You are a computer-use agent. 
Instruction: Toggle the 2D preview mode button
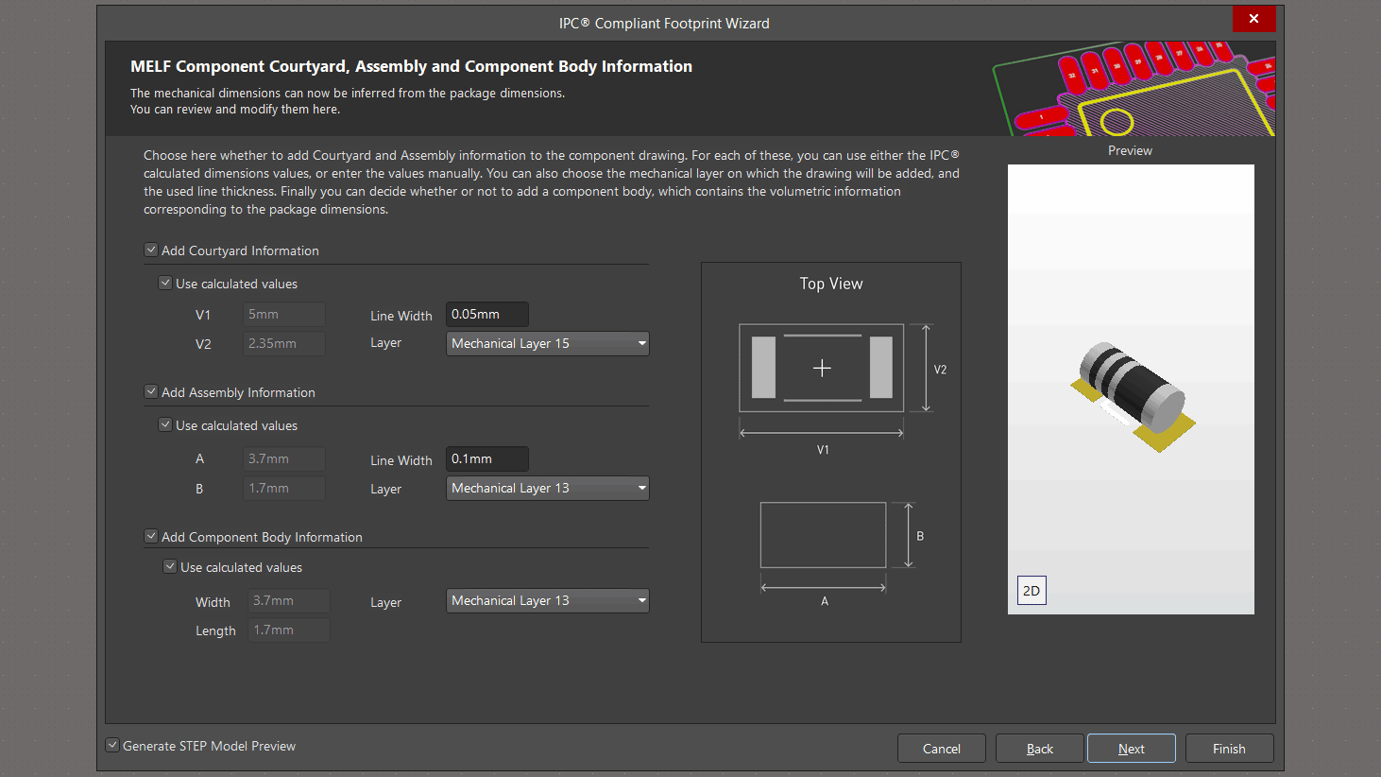point(1031,591)
